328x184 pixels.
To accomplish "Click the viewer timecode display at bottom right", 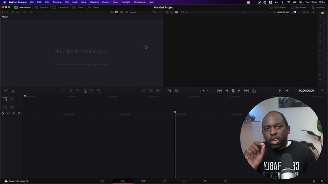I will click(x=306, y=91).
